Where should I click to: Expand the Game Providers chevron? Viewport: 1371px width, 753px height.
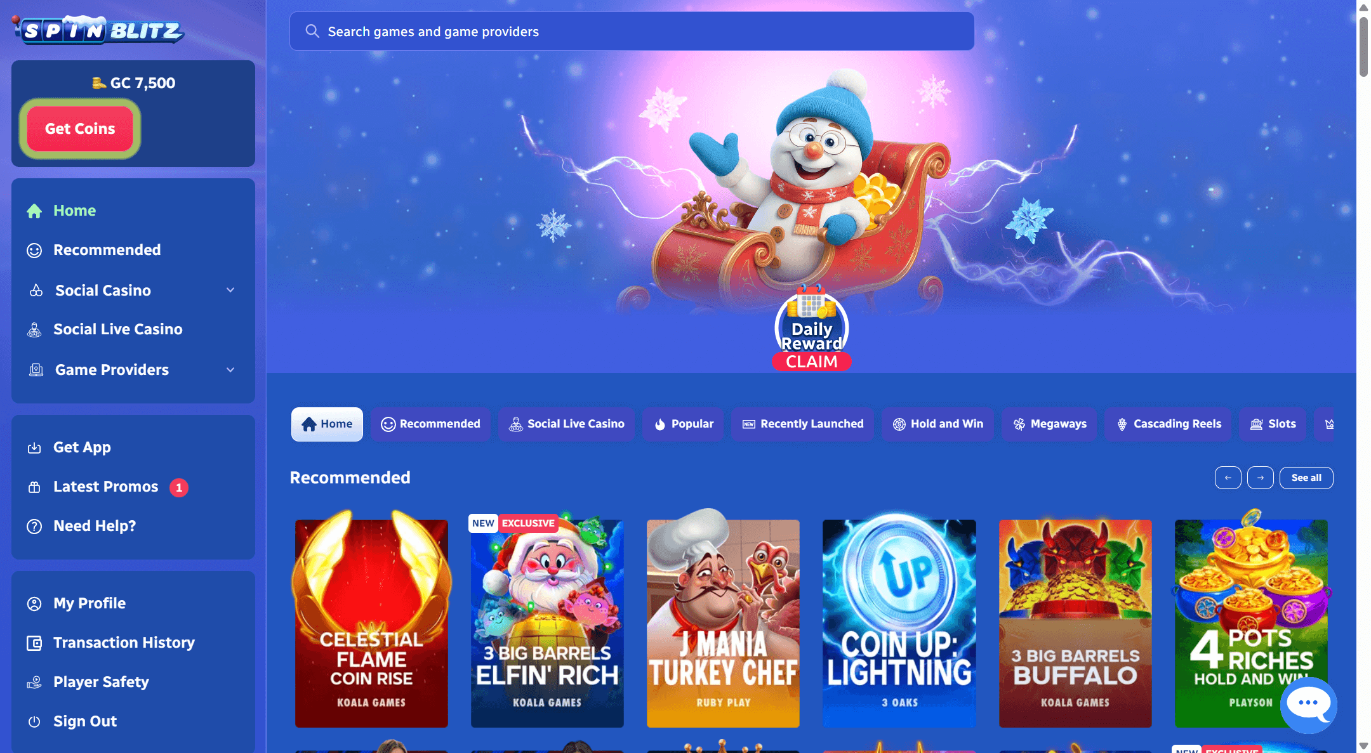coord(230,370)
